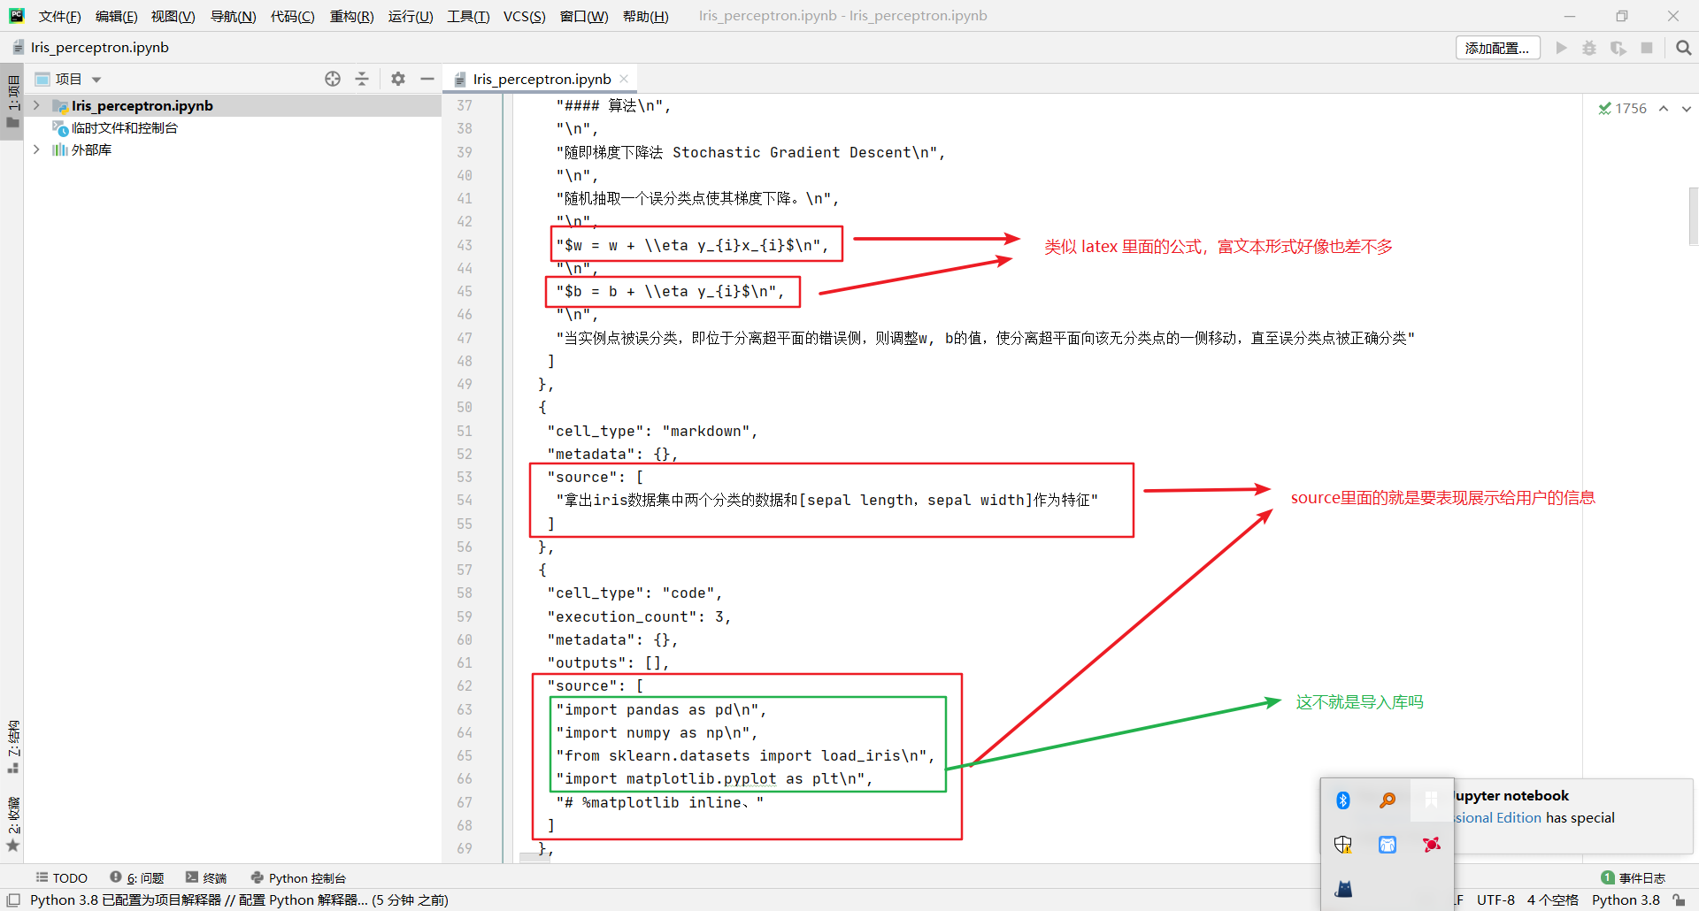Screen dimensions: 1699x911
Task: Click the Stop square icon
Action: pos(1646,48)
